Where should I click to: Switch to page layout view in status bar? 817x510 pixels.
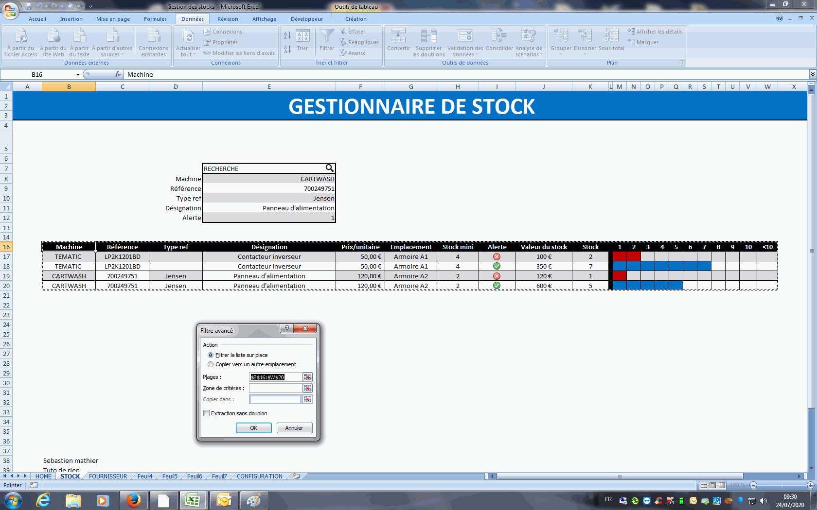coord(712,485)
